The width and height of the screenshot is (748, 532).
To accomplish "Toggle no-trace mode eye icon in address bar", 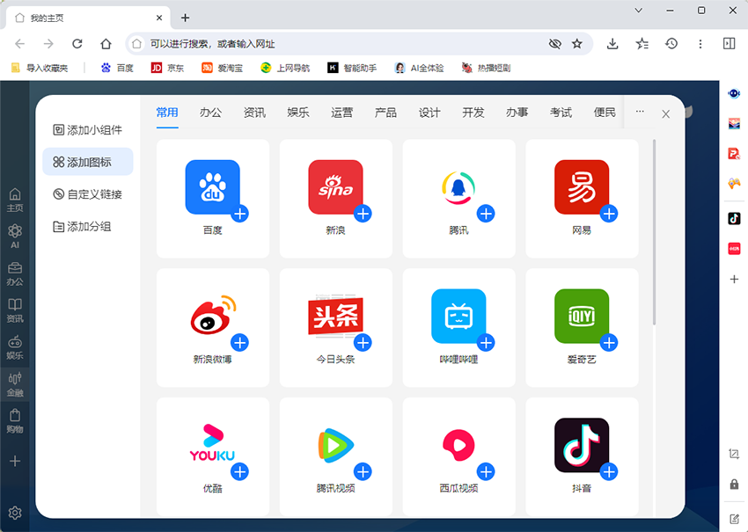I will pyautogui.click(x=555, y=43).
